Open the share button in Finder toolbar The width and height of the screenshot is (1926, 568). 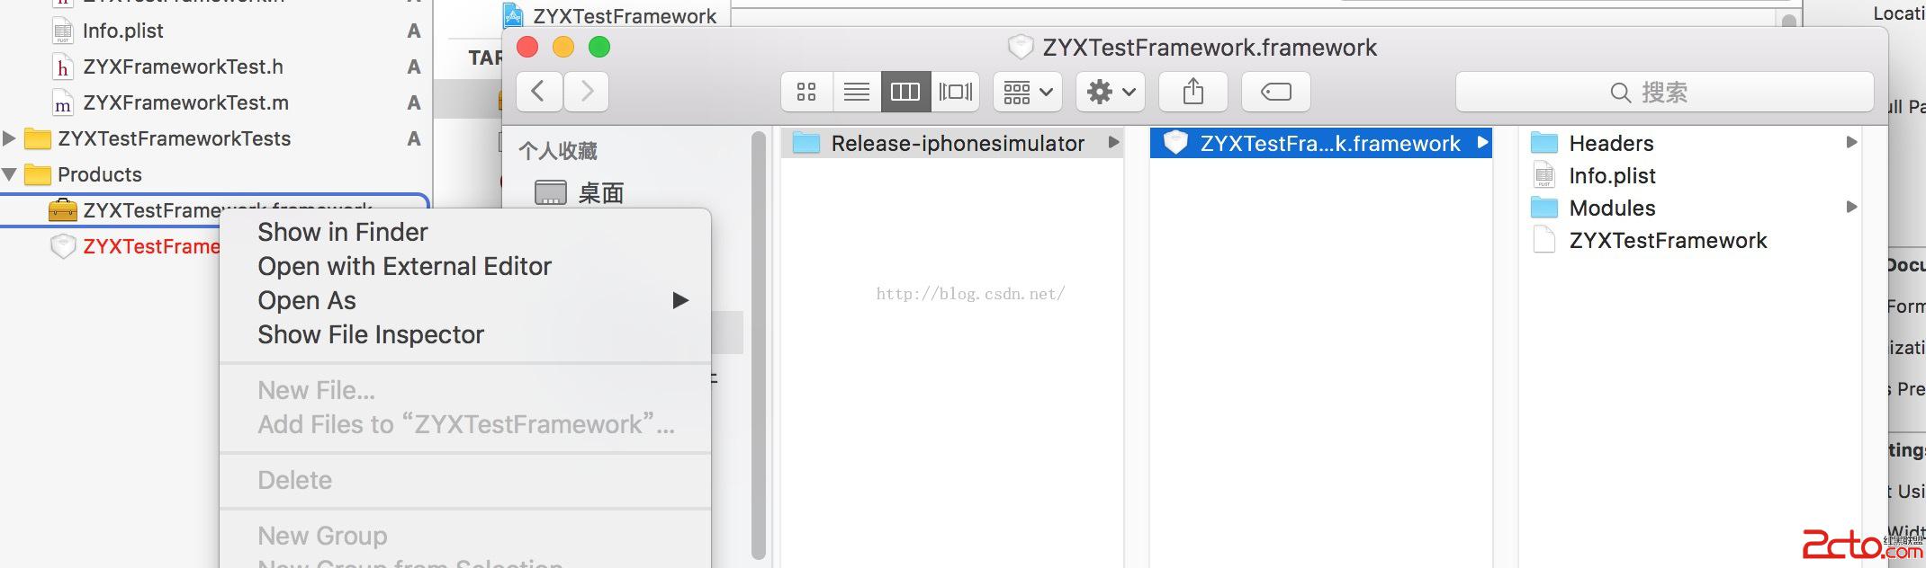click(1192, 92)
